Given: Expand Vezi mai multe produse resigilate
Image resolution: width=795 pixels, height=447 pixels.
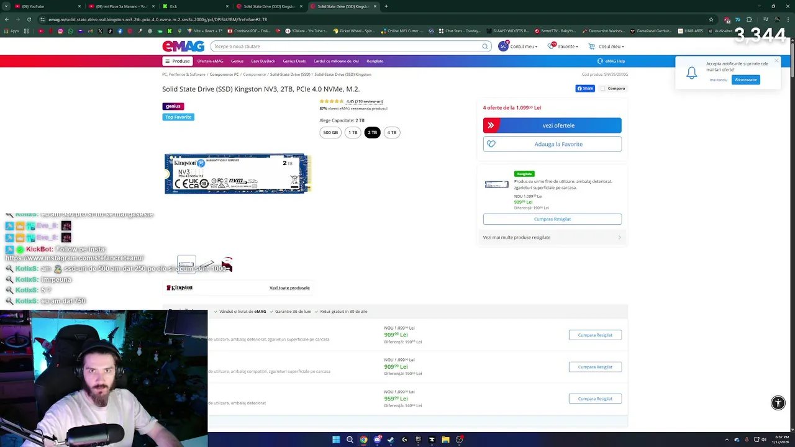Looking at the screenshot, I should point(552,237).
